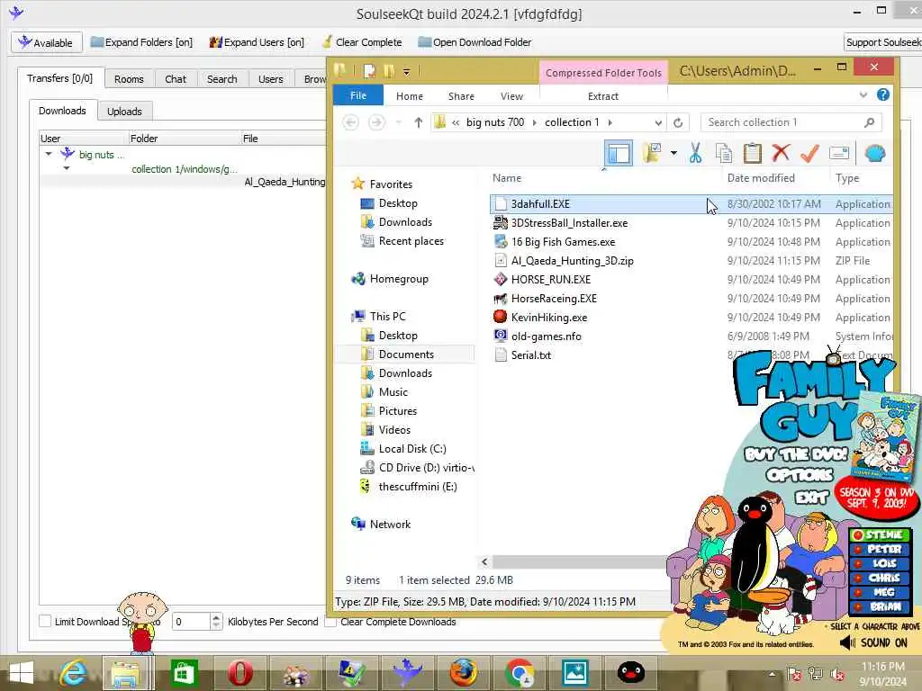
Task: Click the kilobytes per second spinner
Action: pos(216,621)
